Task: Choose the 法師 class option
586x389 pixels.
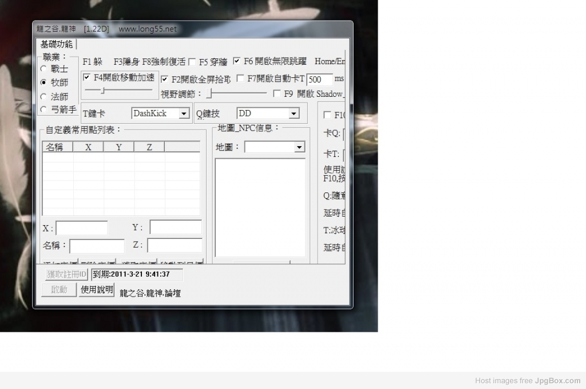Action: (x=43, y=96)
